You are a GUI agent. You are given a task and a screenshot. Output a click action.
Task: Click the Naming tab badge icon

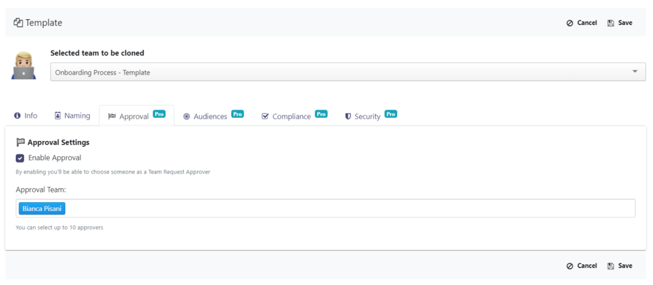click(x=58, y=115)
